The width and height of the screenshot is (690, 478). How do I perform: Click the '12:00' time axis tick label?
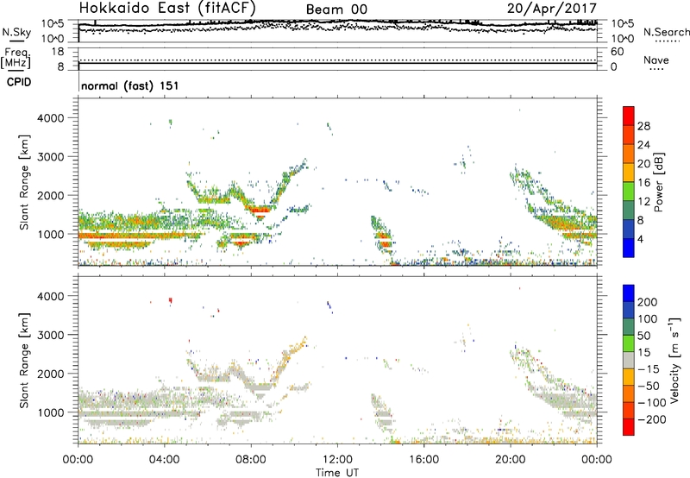(x=337, y=460)
